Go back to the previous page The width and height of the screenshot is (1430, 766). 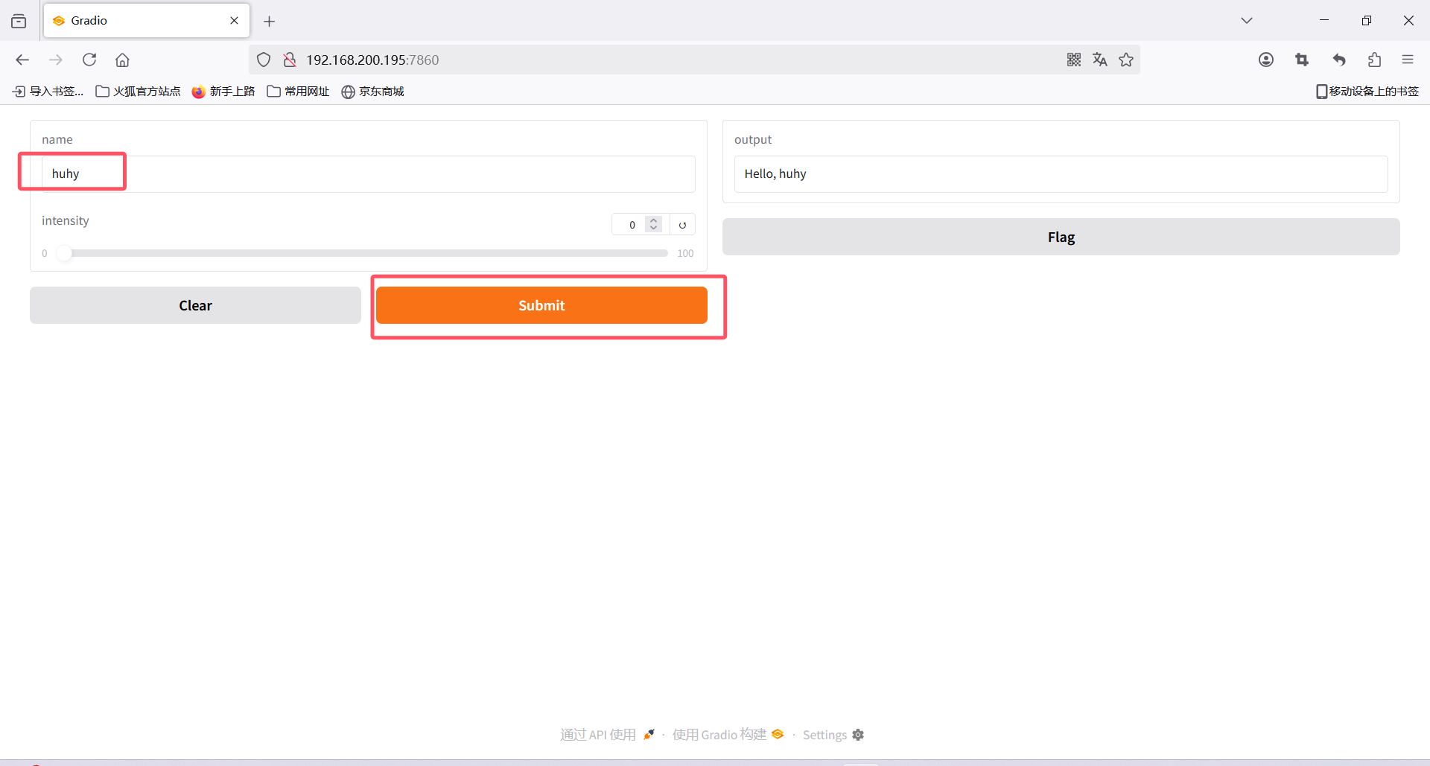click(x=22, y=60)
